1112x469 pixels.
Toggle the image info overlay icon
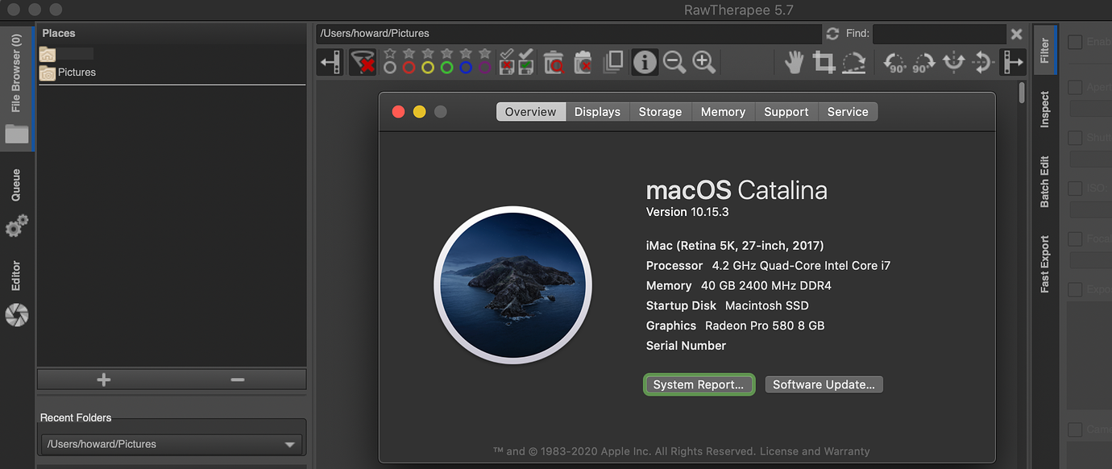(644, 62)
